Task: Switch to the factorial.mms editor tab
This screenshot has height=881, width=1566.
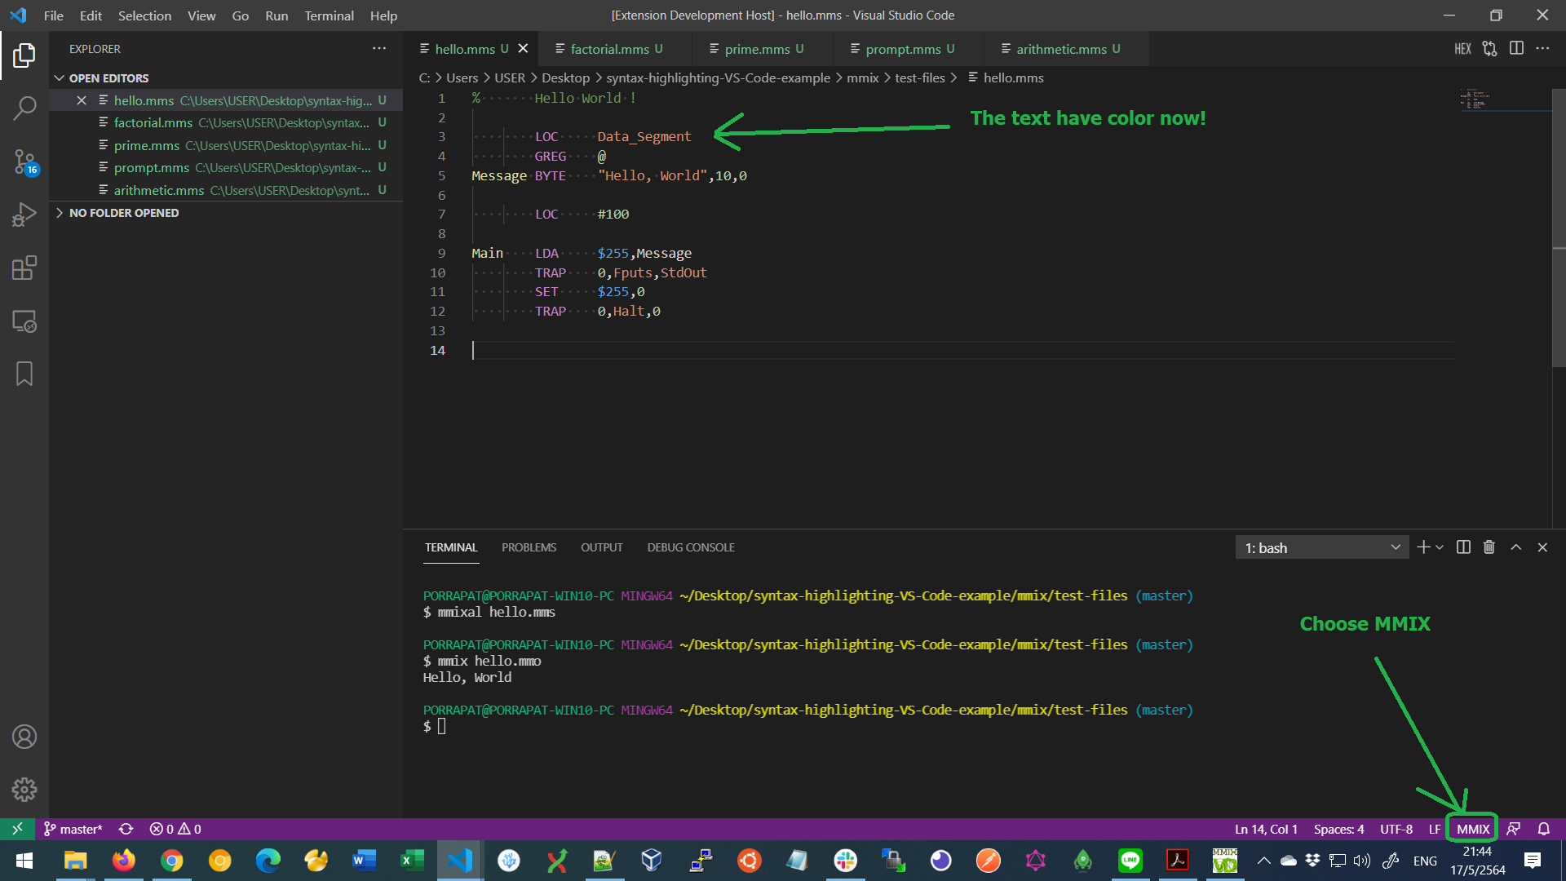Action: coord(609,49)
